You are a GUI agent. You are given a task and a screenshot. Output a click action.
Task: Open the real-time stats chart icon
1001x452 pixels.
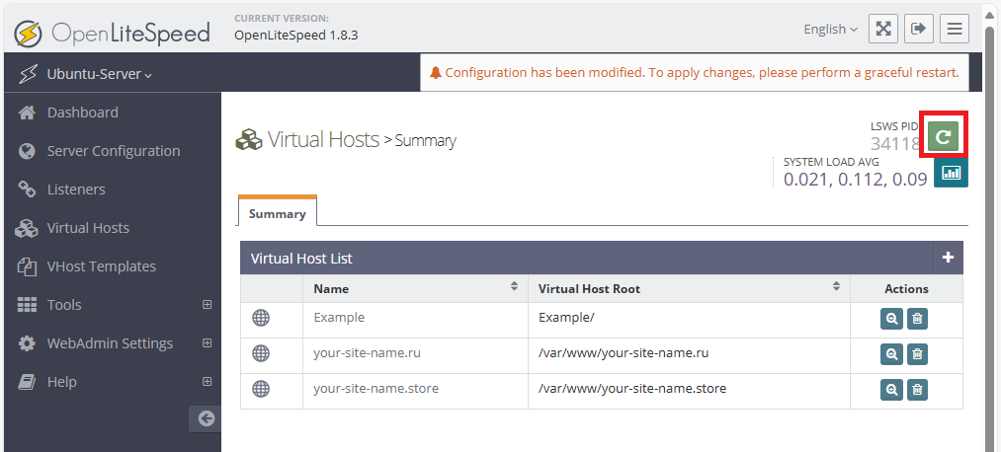click(x=951, y=172)
